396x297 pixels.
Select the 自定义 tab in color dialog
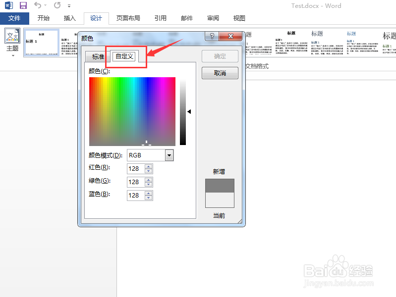(124, 56)
